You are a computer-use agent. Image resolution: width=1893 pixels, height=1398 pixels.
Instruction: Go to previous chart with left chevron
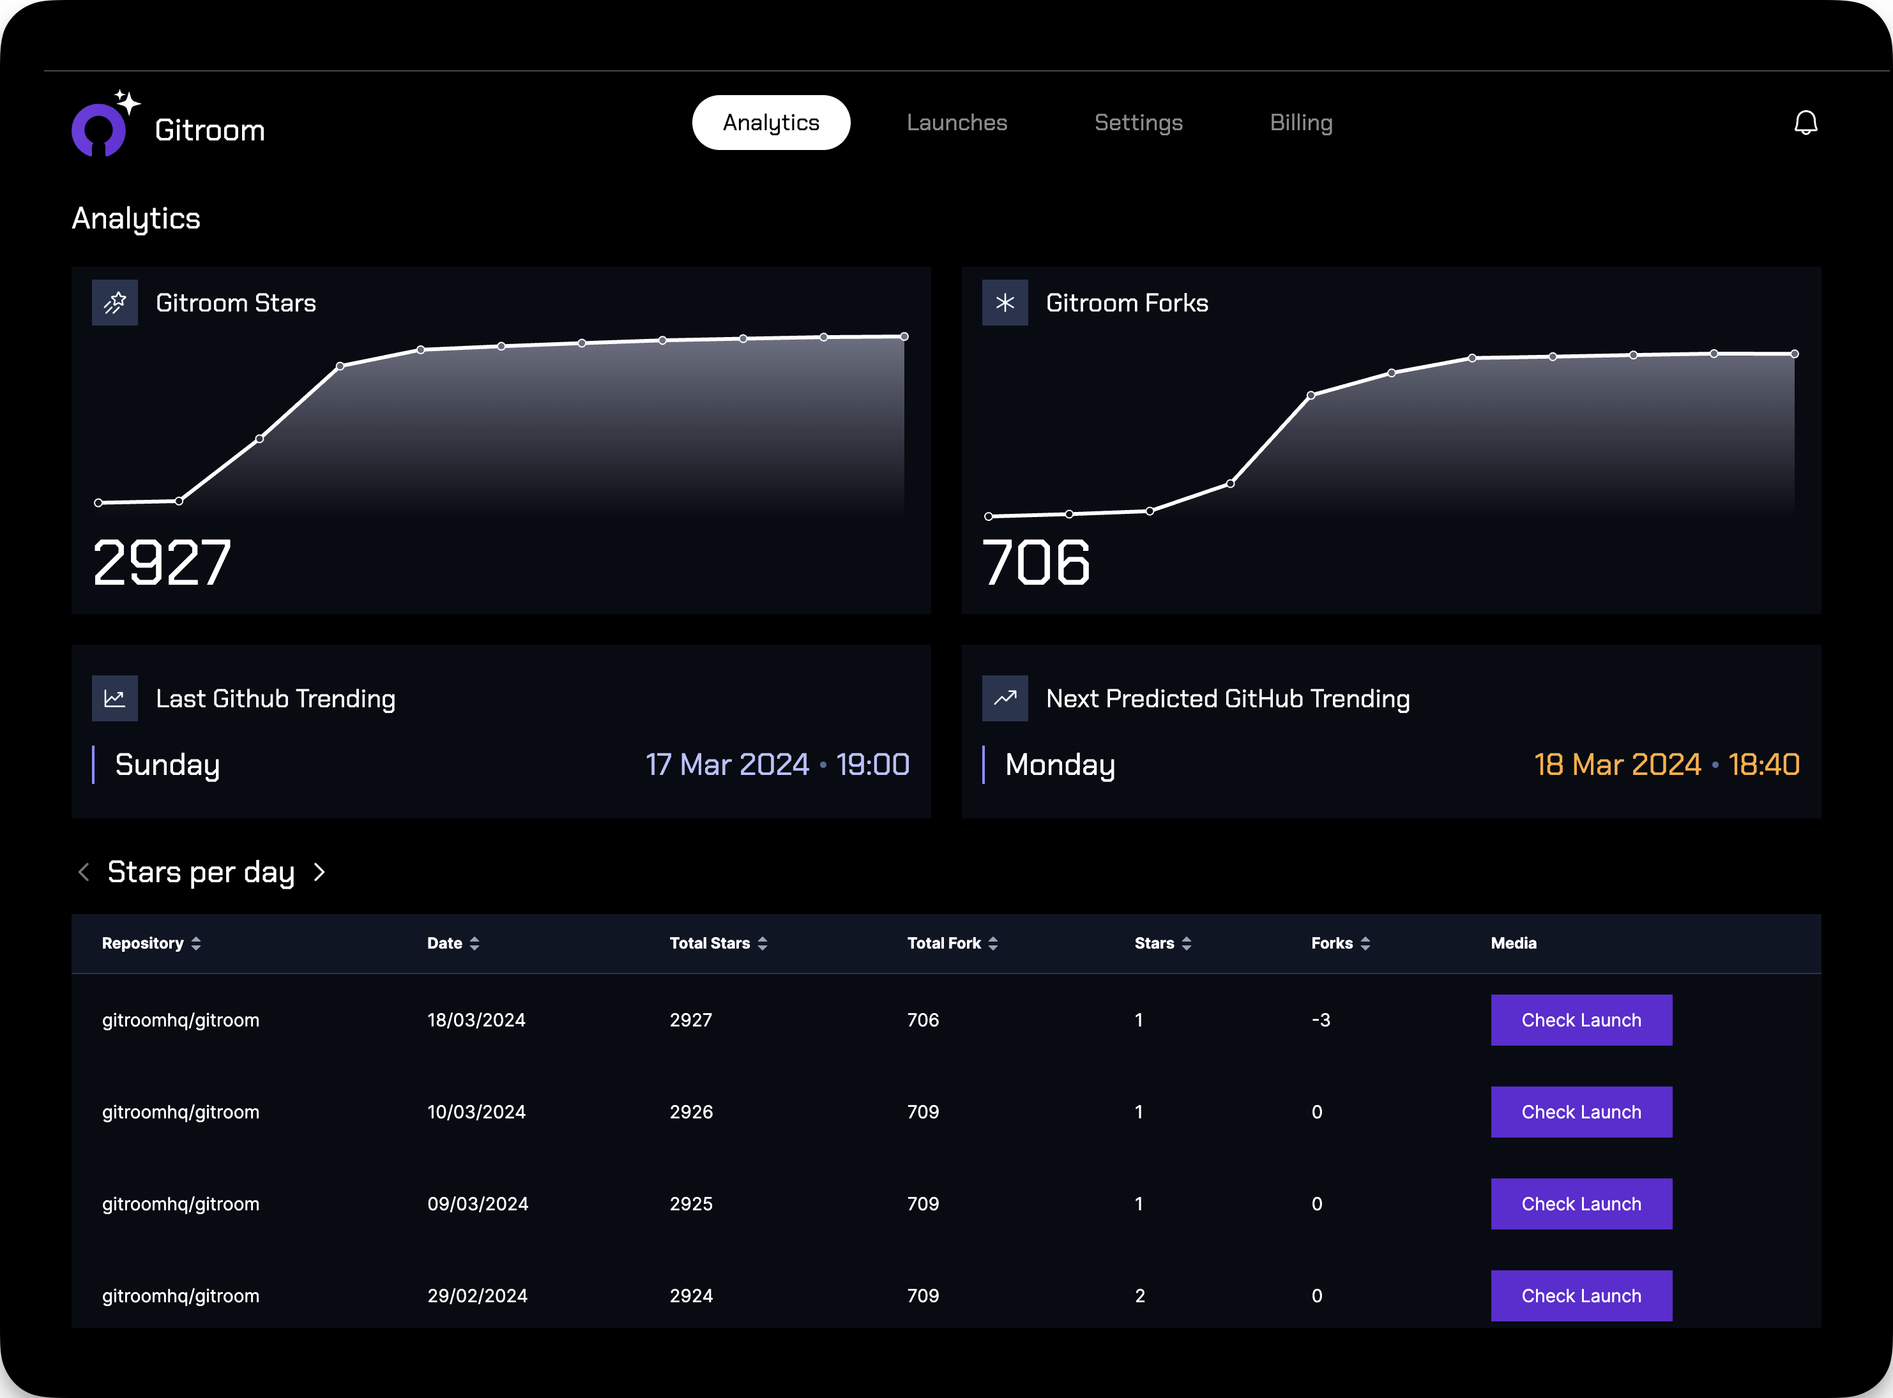click(83, 871)
